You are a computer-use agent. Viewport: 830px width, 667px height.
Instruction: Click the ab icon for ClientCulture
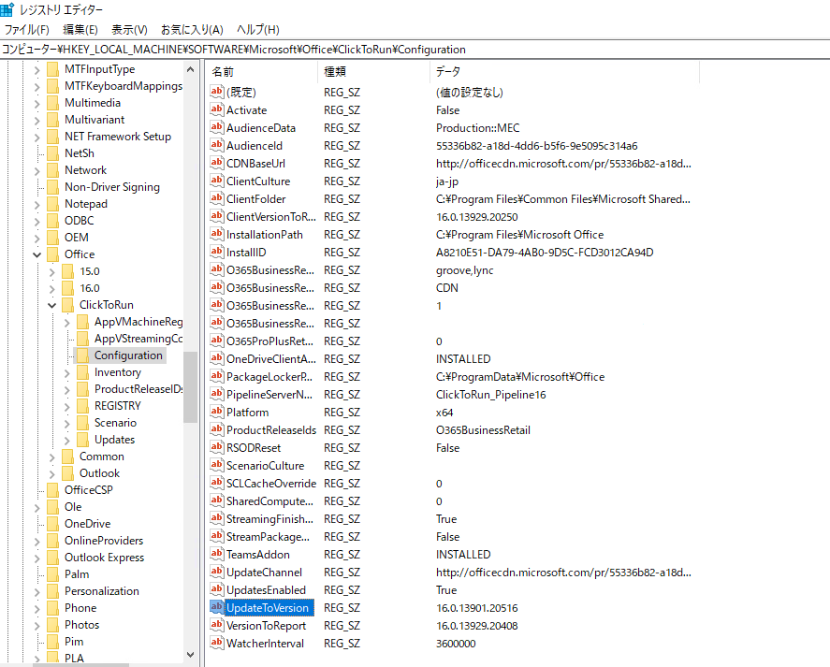[216, 181]
